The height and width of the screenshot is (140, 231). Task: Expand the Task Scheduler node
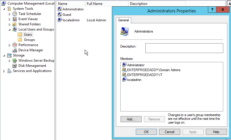pyautogui.click(x=10, y=14)
